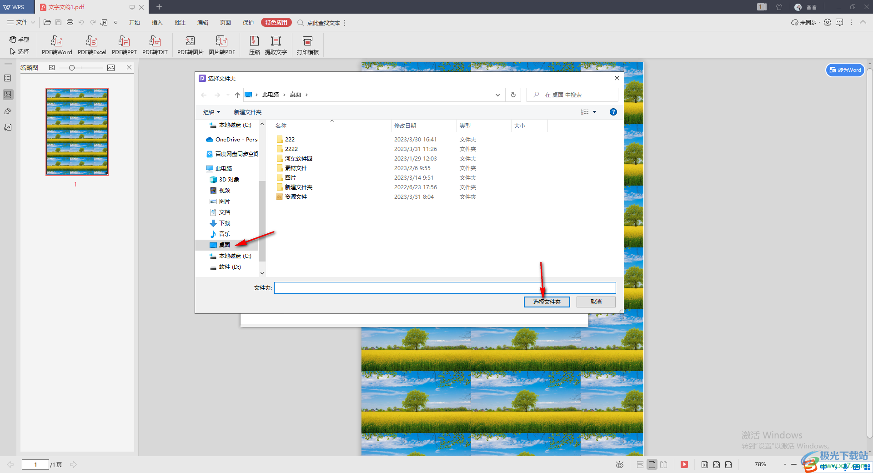
Task: Expand the address bar history dropdown
Action: [x=498, y=95]
